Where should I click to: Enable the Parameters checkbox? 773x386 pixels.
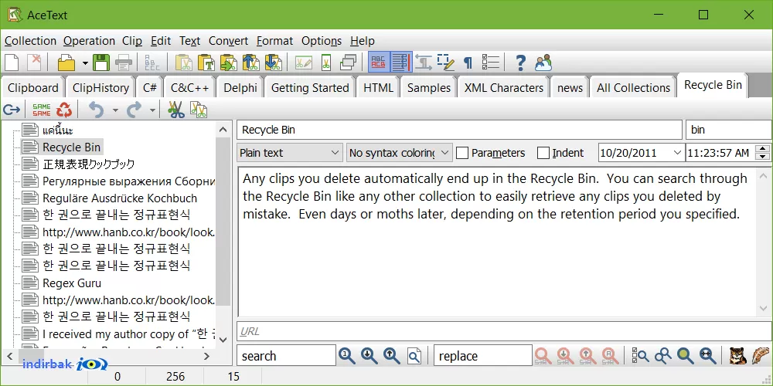click(462, 153)
